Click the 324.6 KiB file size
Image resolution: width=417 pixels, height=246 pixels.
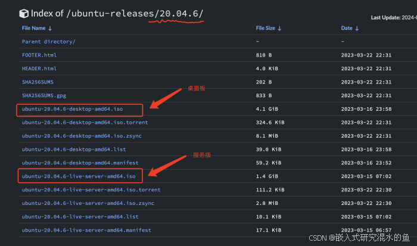[270, 122]
